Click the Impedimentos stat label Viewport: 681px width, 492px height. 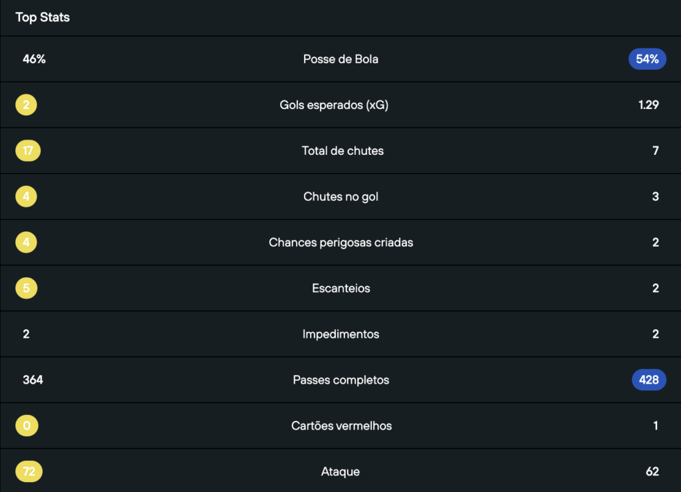point(340,334)
